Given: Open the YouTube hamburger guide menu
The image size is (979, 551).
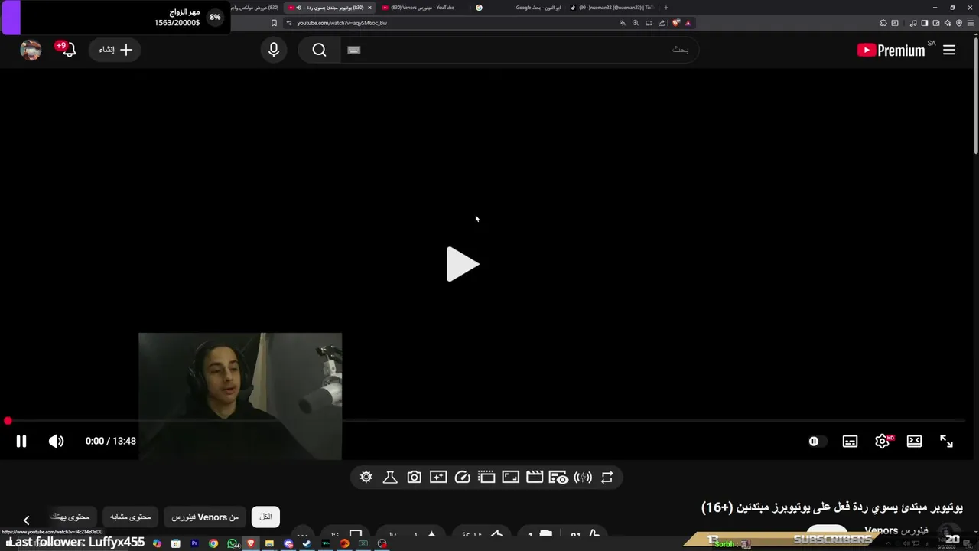Looking at the screenshot, I should click(x=949, y=50).
